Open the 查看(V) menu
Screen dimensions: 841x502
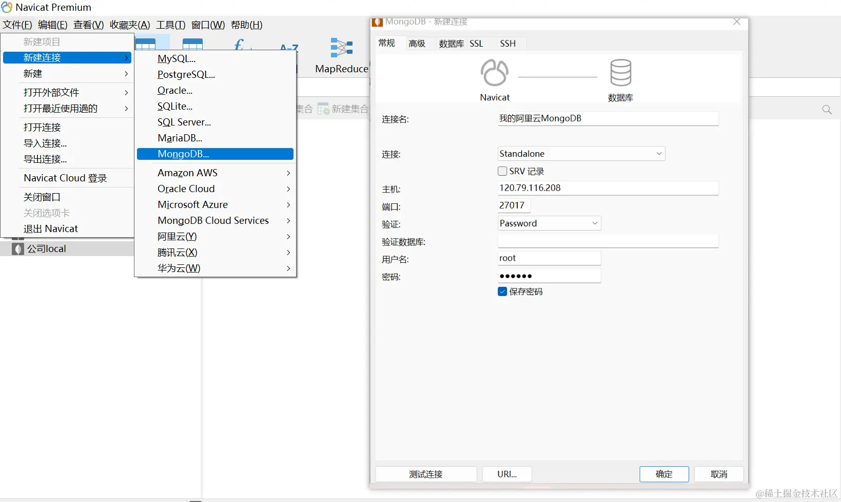coord(88,25)
